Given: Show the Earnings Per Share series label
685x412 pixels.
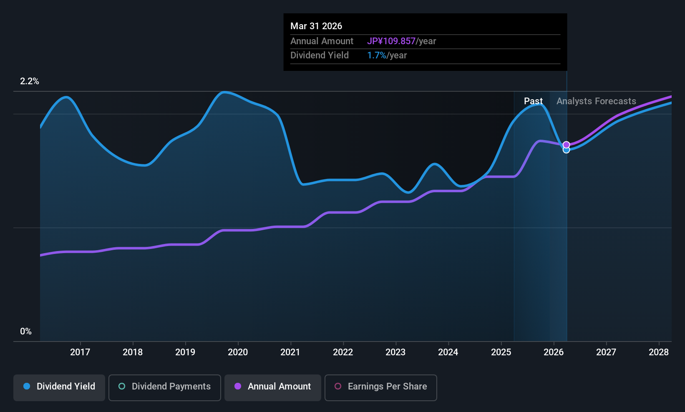Looking at the screenshot, I should 387,387.
